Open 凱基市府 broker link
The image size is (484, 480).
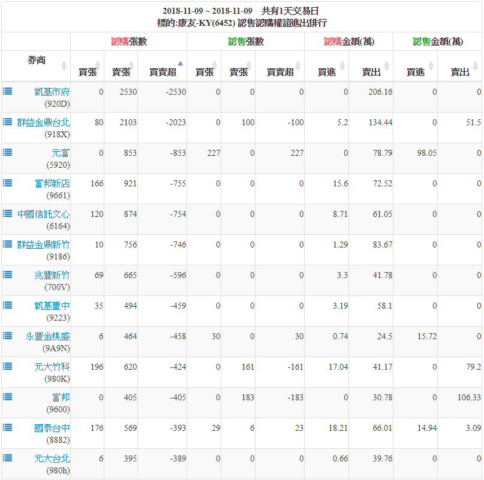pyautogui.click(x=52, y=92)
